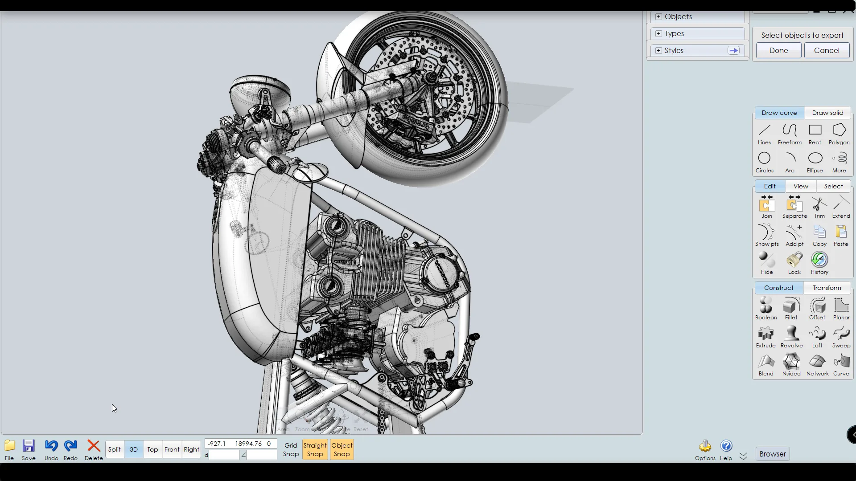Click the distance input field
Viewport: 856px width, 481px height.
pos(224,455)
